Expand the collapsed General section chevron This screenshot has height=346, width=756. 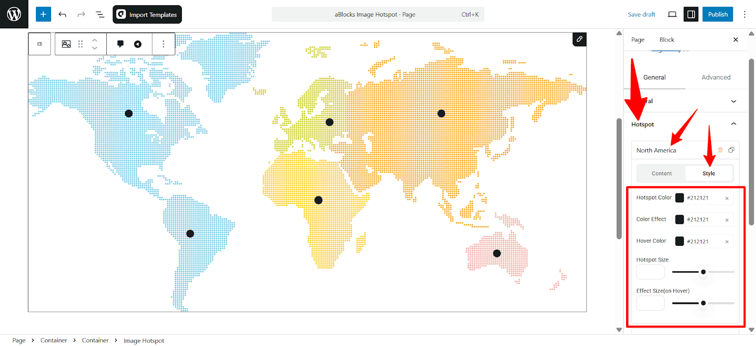pos(733,101)
